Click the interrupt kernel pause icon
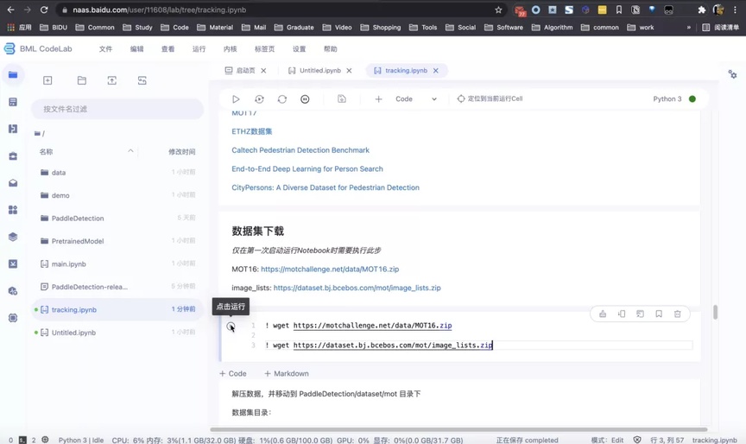 [x=305, y=99]
